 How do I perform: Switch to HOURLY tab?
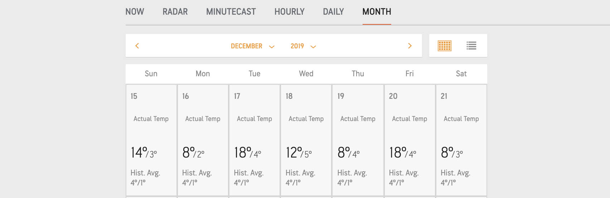click(289, 12)
